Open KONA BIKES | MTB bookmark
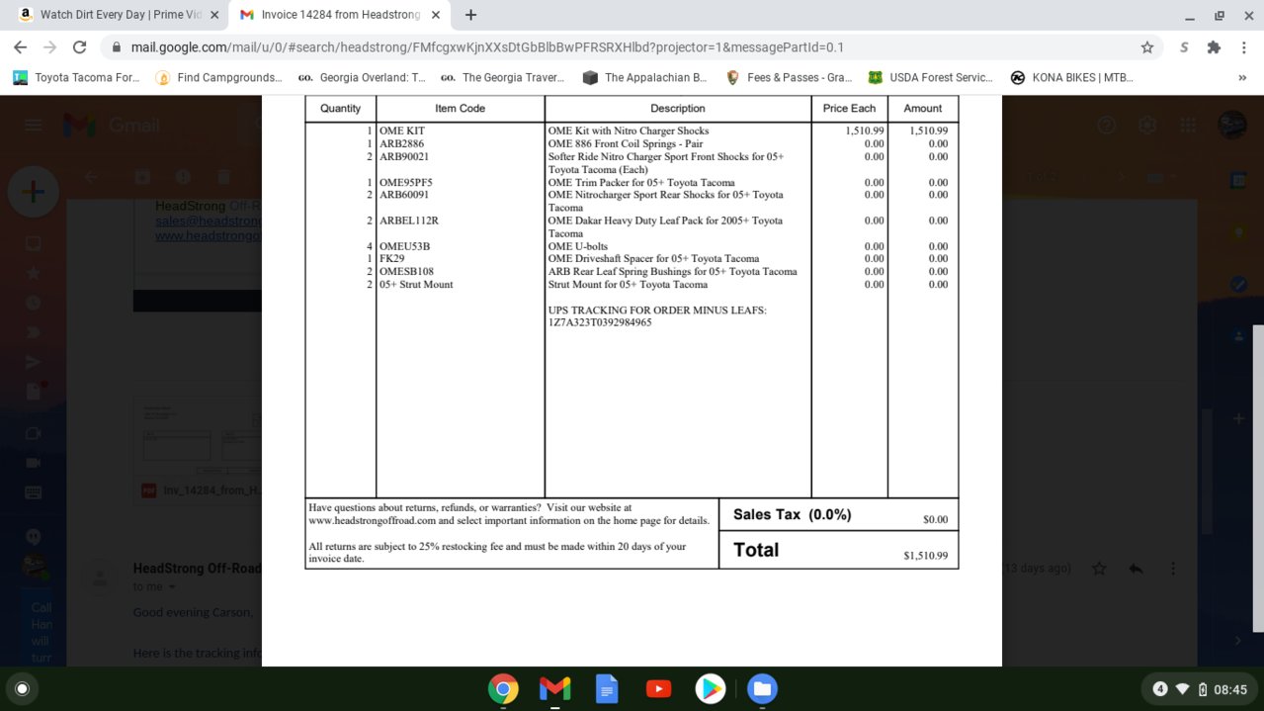1264x711 pixels. point(1071,77)
